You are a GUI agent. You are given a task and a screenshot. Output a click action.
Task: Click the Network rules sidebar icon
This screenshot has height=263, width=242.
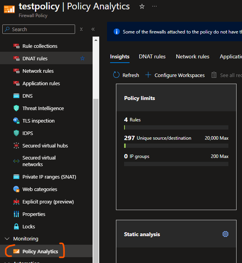coord(16,71)
